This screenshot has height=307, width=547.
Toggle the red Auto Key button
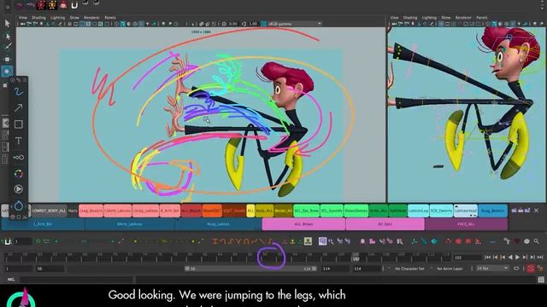(531, 269)
